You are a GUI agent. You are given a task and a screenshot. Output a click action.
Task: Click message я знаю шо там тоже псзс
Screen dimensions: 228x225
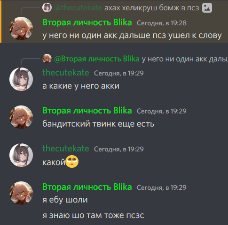[93, 215]
